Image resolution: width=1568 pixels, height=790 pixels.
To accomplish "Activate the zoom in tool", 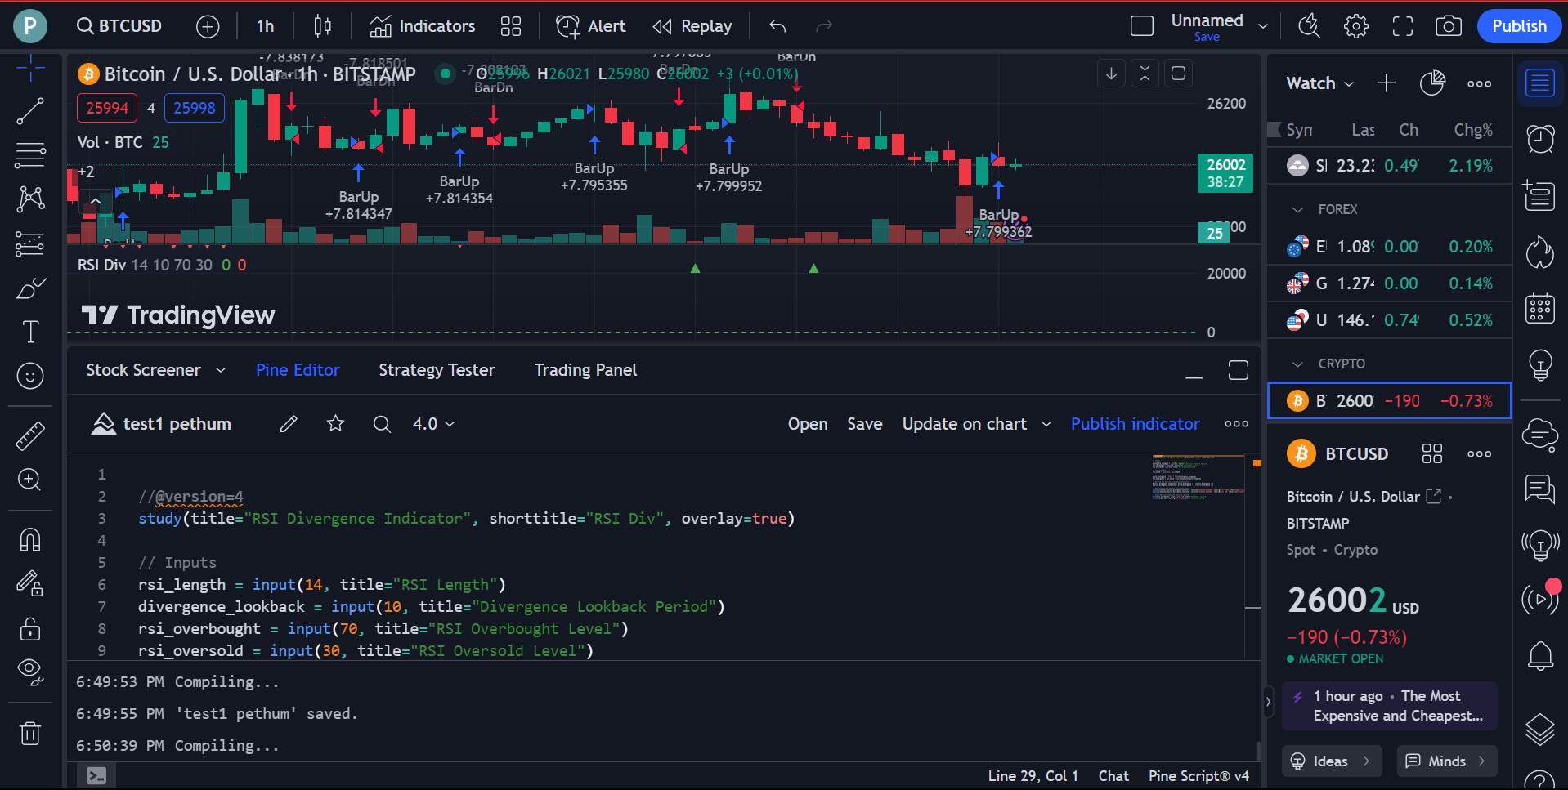I will tap(30, 480).
